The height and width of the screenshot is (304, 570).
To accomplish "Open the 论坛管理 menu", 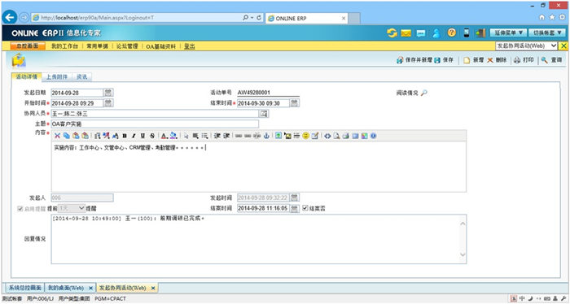I will [127, 46].
